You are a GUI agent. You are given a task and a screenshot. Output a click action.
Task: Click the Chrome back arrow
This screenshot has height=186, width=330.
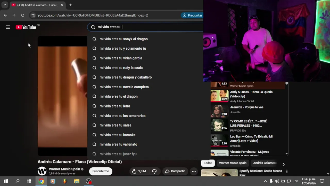pos(5,15)
